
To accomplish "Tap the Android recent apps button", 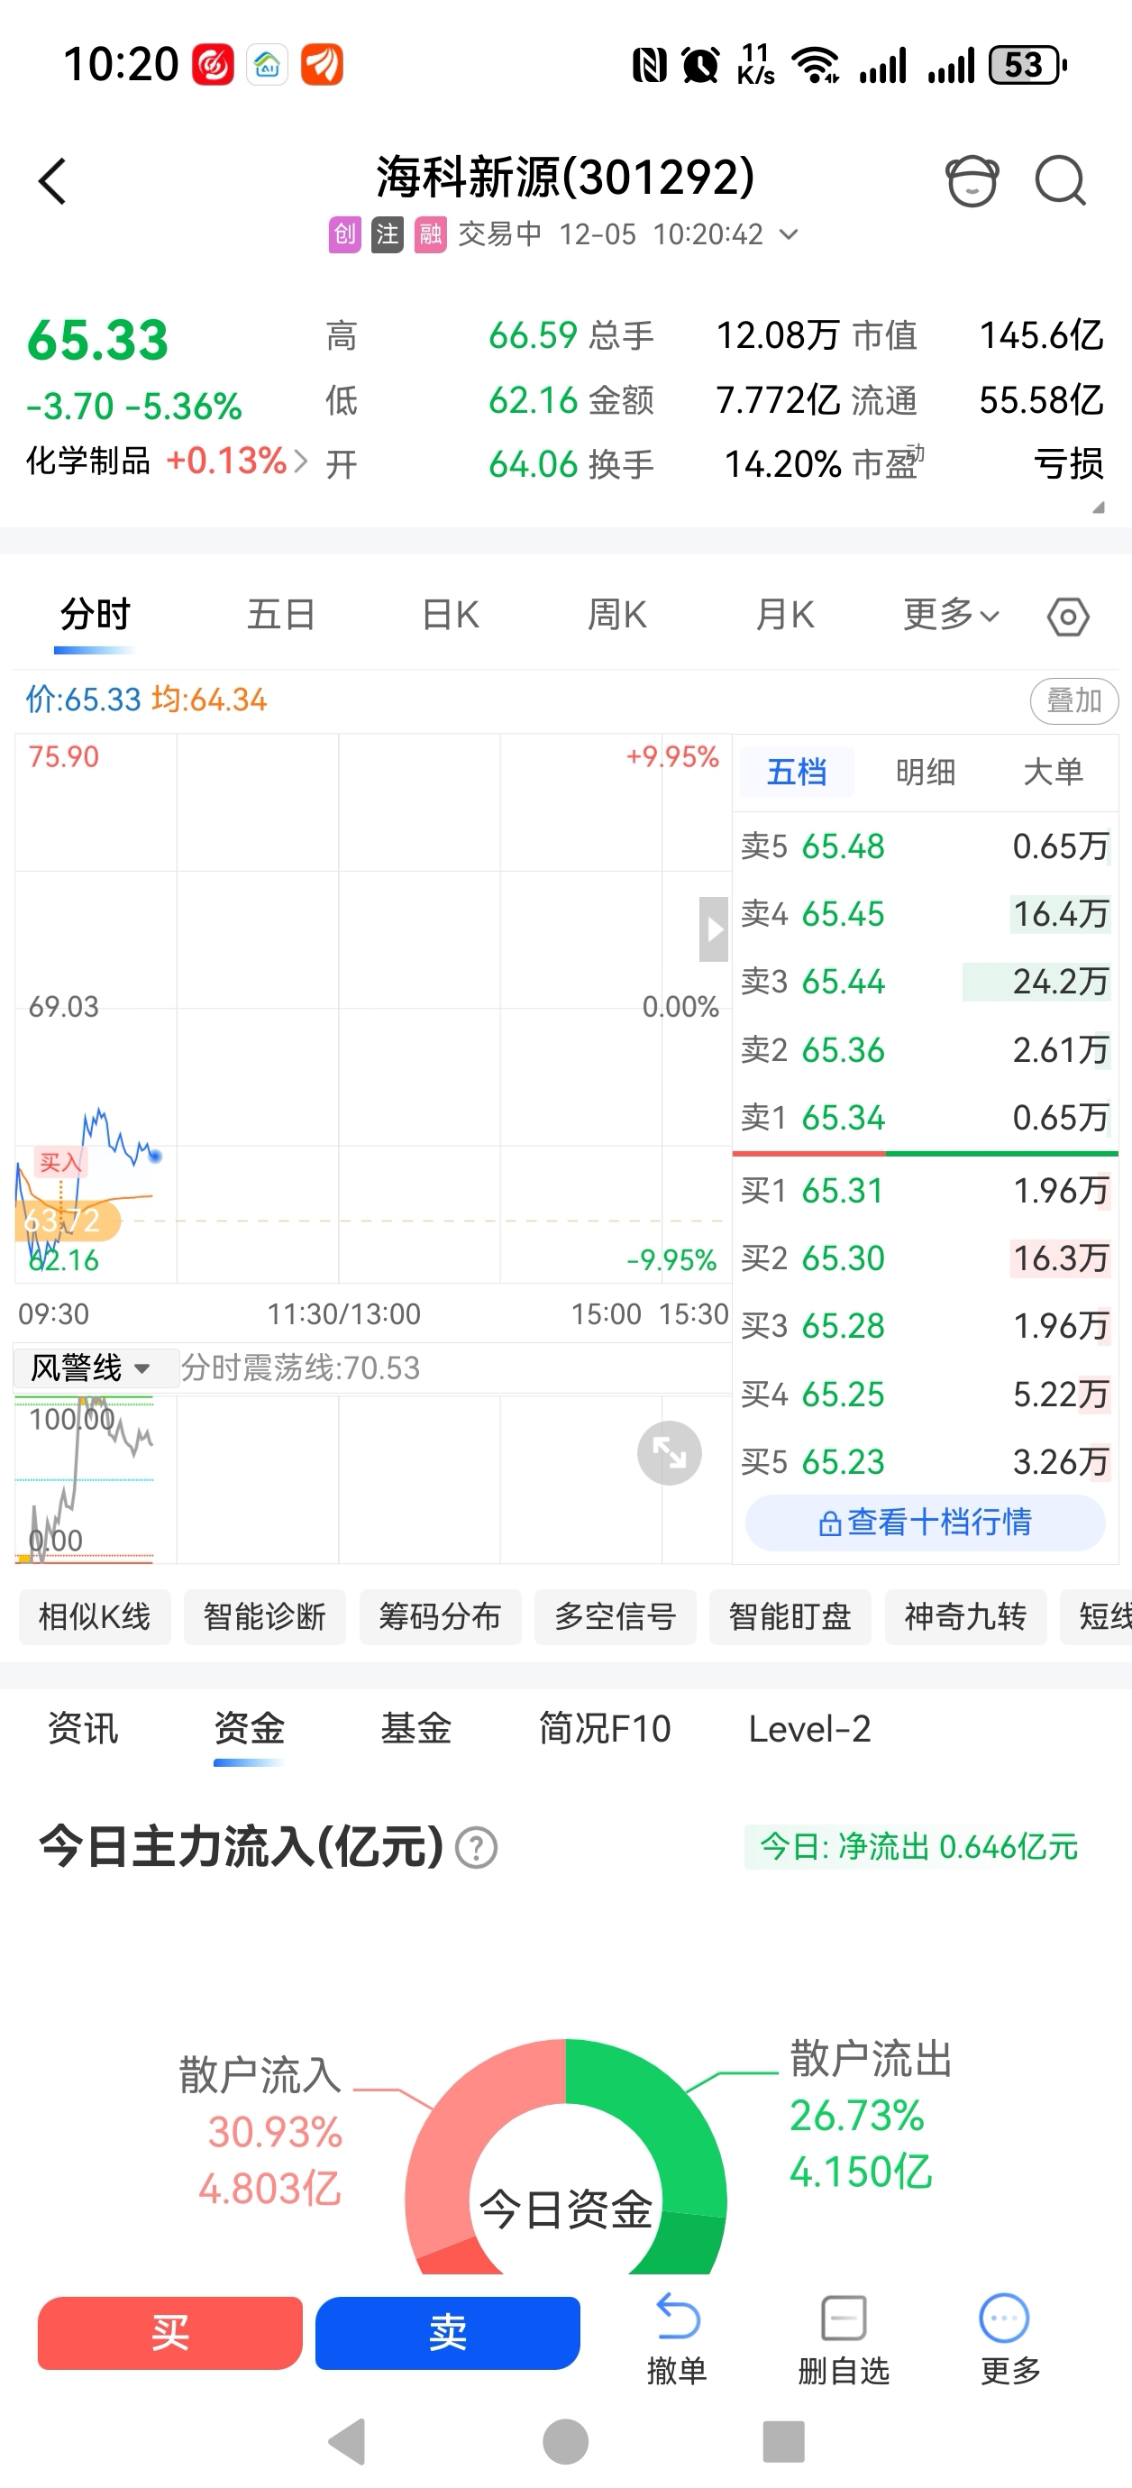I will [x=783, y=2442].
